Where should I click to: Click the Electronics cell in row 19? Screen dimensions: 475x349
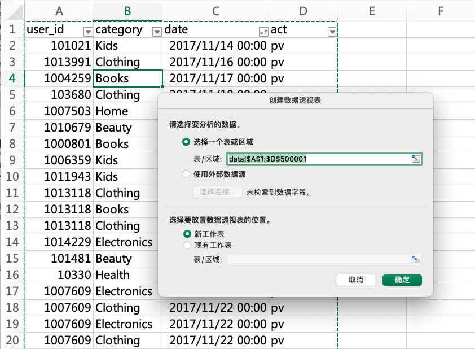(127, 324)
